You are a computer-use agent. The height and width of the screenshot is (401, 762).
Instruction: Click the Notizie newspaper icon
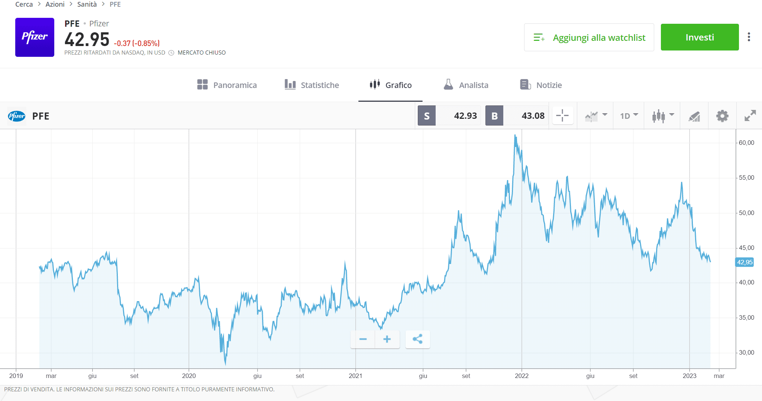[525, 85]
